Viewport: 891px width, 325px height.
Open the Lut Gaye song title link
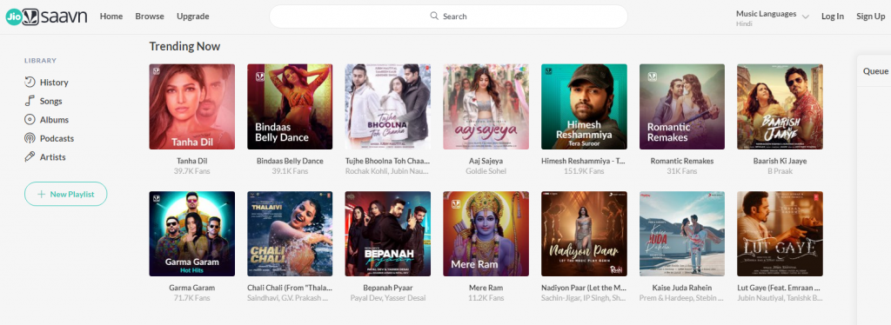pyautogui.click(x=780, y=288)
